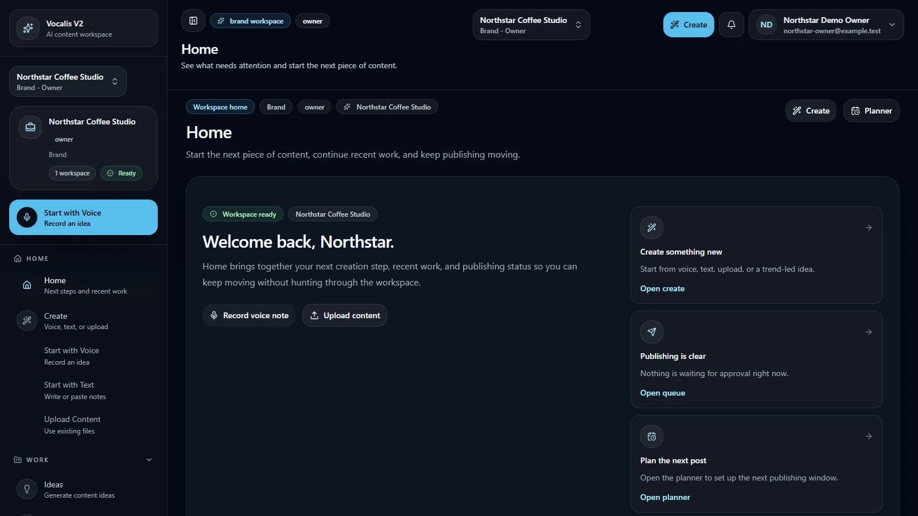918x516 pixels.
Task: Click Upload content button
Action: pyautogui.click(x=345, y=315)
